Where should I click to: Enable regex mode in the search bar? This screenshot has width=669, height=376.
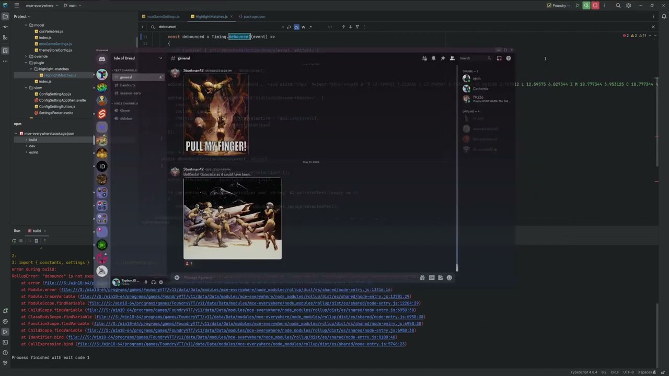point(310,27)
